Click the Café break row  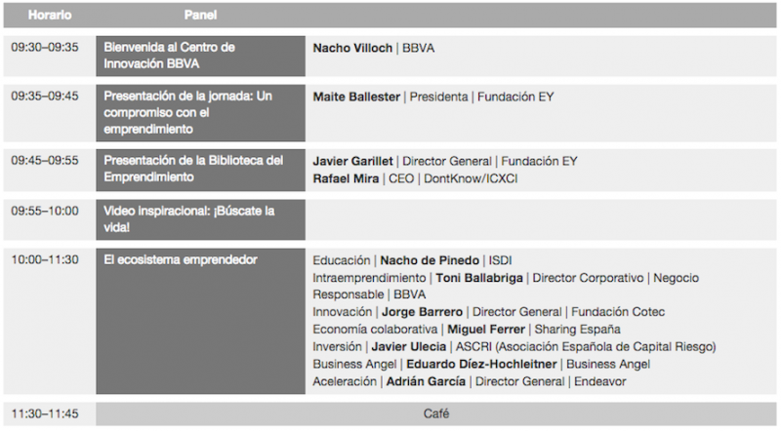[435, 413]
